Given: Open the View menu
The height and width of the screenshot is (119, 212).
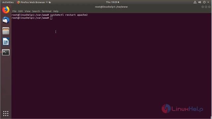Looking at the screenshot, I should click(x=27, y=11).
